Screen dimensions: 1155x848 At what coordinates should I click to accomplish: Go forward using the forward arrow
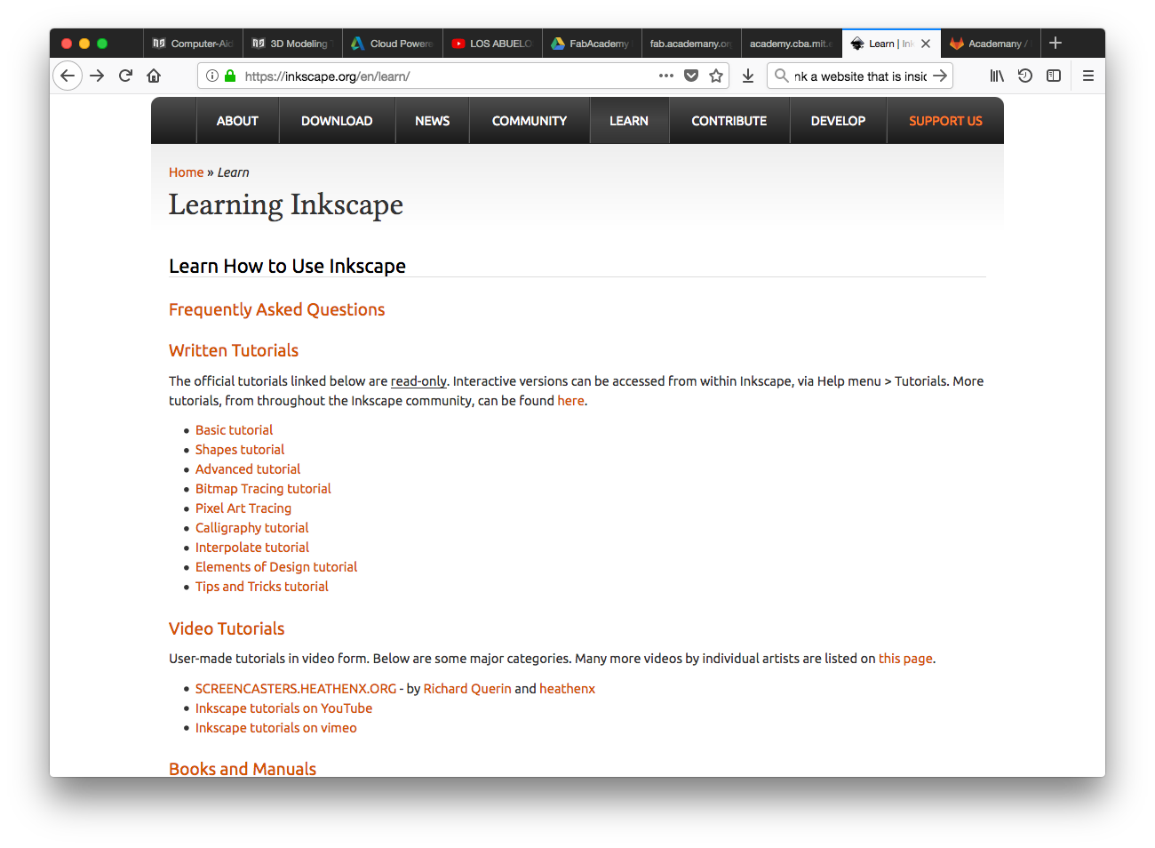(97, 76)
